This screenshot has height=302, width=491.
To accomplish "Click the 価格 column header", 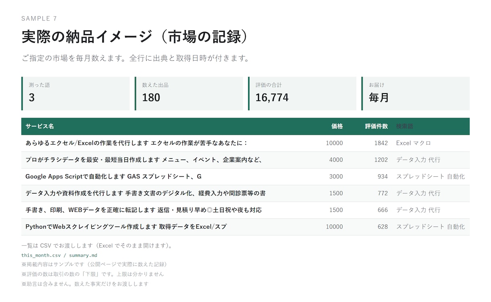I will point(337,126).
